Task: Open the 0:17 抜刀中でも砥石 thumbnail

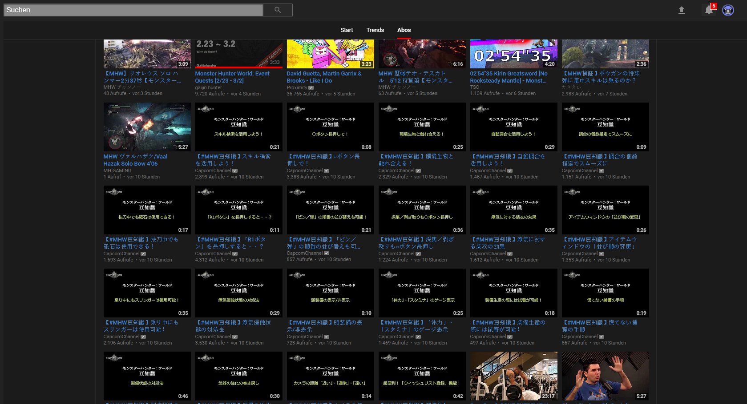Action: click(x=147, y=210)
